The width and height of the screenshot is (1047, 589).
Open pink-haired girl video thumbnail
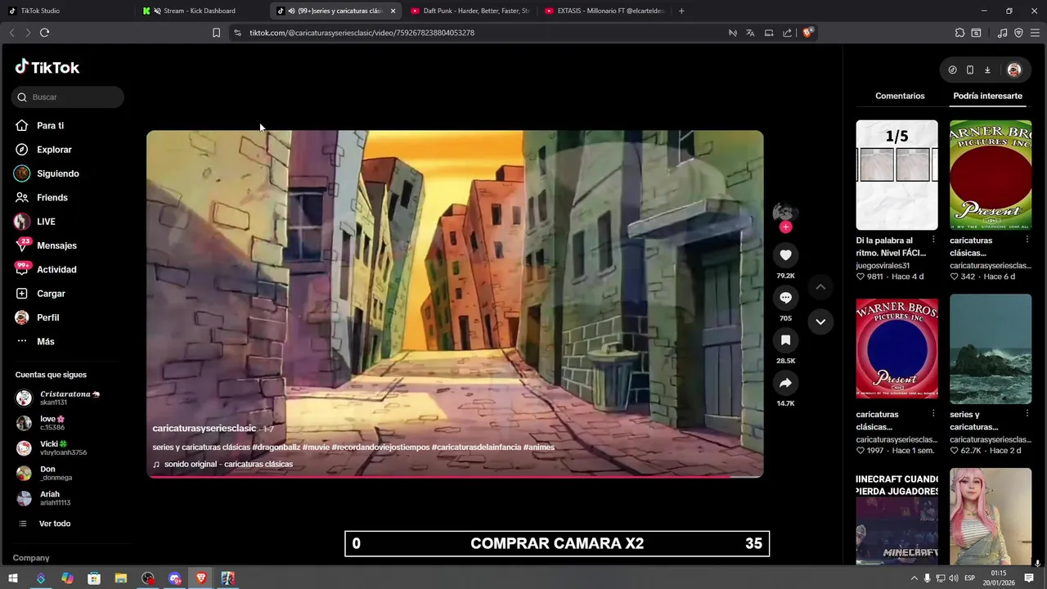(991, 516)
